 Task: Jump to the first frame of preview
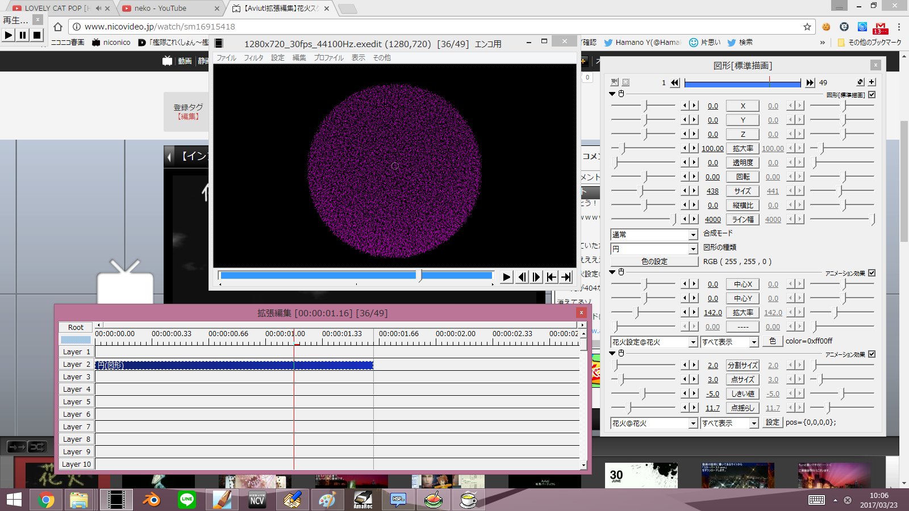(x=551, y=277)
